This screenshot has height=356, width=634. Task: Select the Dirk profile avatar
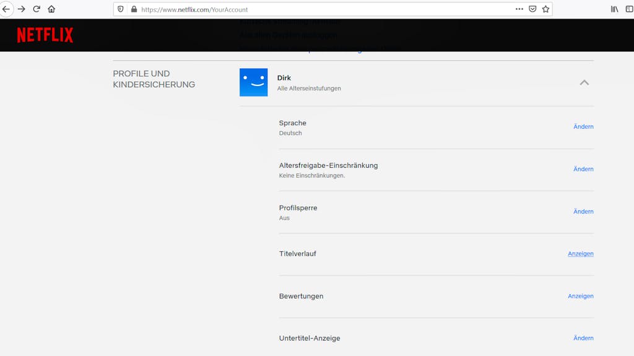(253, 82)
